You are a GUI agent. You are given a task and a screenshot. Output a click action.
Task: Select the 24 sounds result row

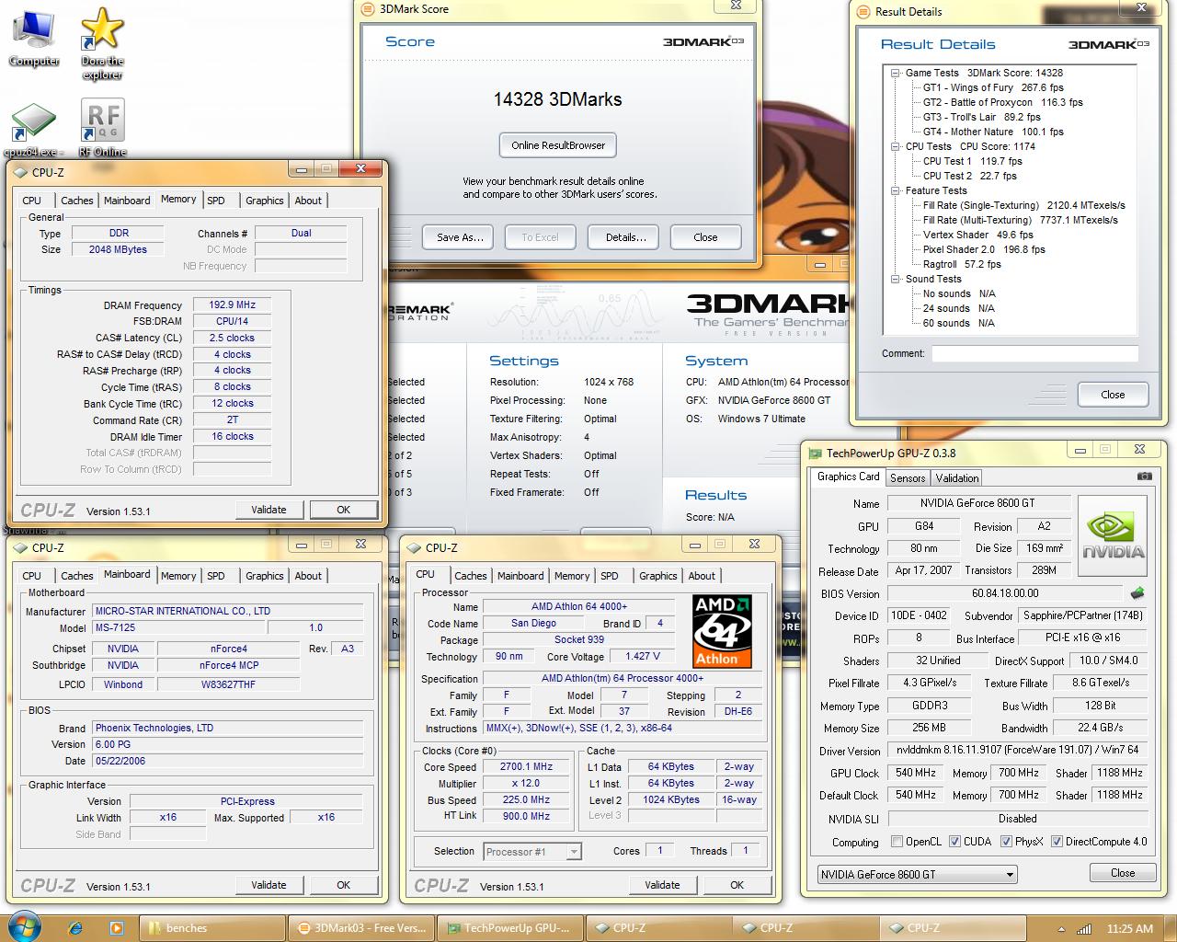[959, 308]
